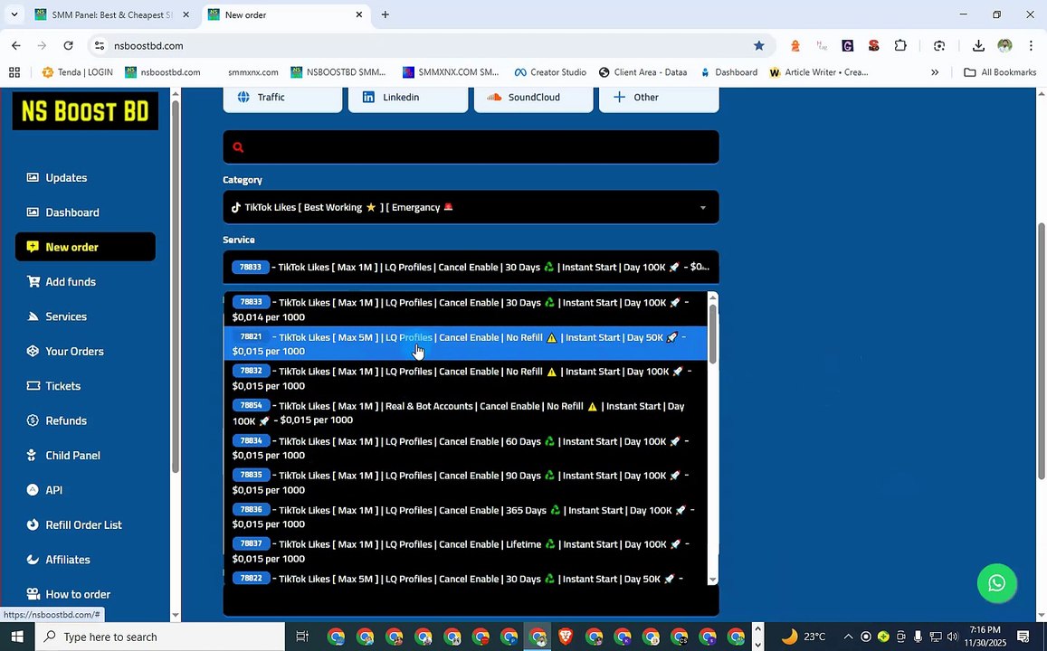This screenshot has width=1047, height=651.
Task: Open Your Orders page
Action: click(x=65, y=351)
